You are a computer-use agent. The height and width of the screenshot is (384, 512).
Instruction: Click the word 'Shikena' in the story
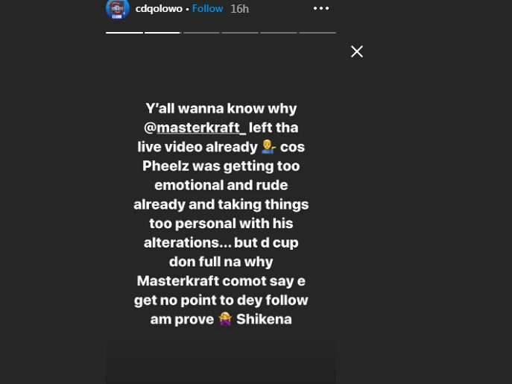coord(264,319)
